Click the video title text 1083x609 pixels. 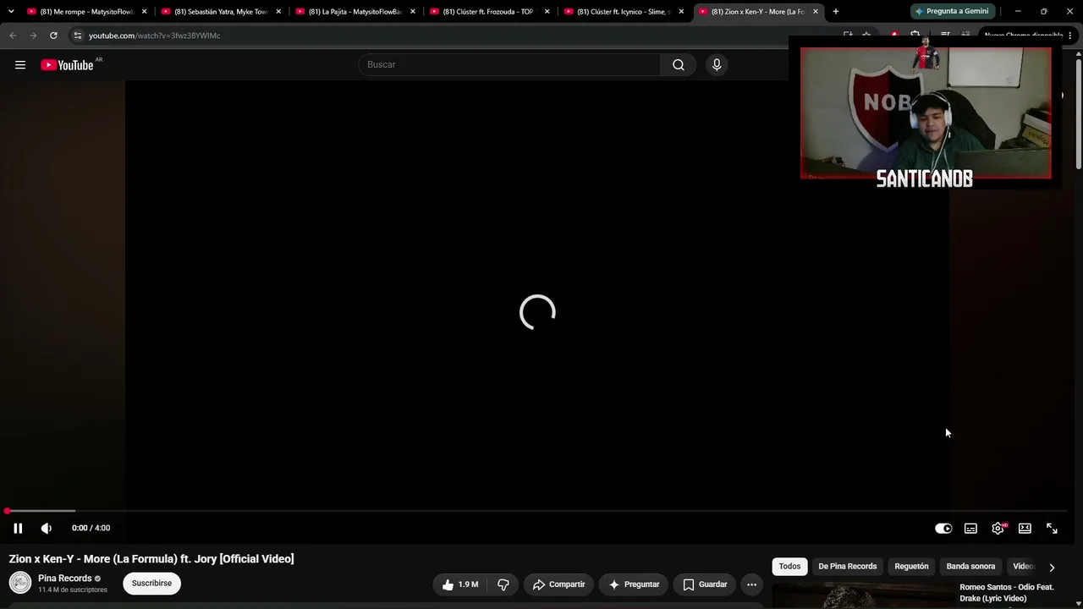click(x=151, y=559)
